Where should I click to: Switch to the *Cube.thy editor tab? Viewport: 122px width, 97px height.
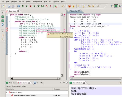[x=73, y=11]
